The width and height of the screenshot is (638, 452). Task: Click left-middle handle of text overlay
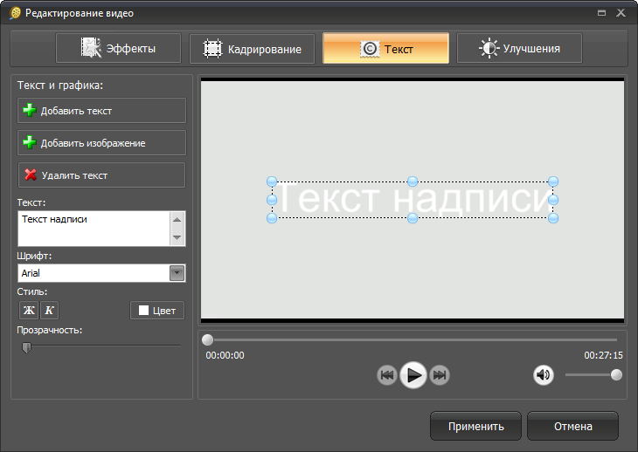click(272, 200)
